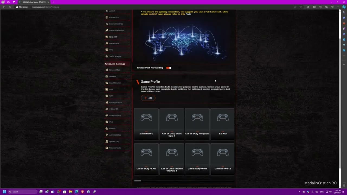Open Network Map under Advanced Settings
This screenshot has height=195, width=347.
pos(114,70)
